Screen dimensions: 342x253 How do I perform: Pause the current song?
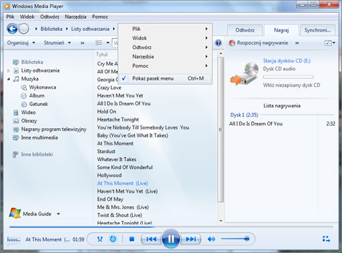(x=171, y=239)
